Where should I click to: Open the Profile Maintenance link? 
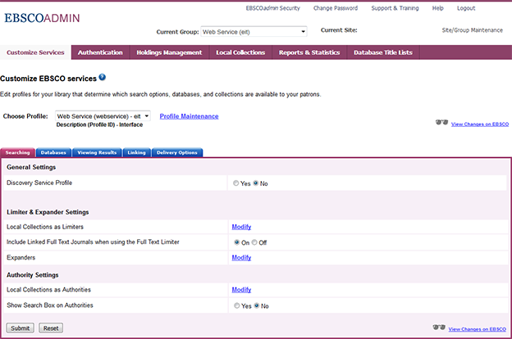tap(189, 116)
